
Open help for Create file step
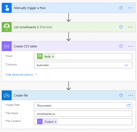click(121, 95)
